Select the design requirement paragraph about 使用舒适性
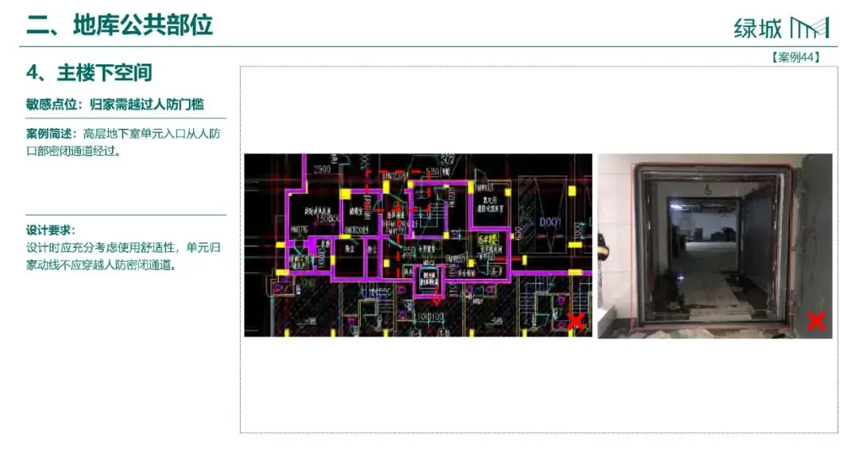Viewport: 858px width, 450px height. click(x=124, y=256)
